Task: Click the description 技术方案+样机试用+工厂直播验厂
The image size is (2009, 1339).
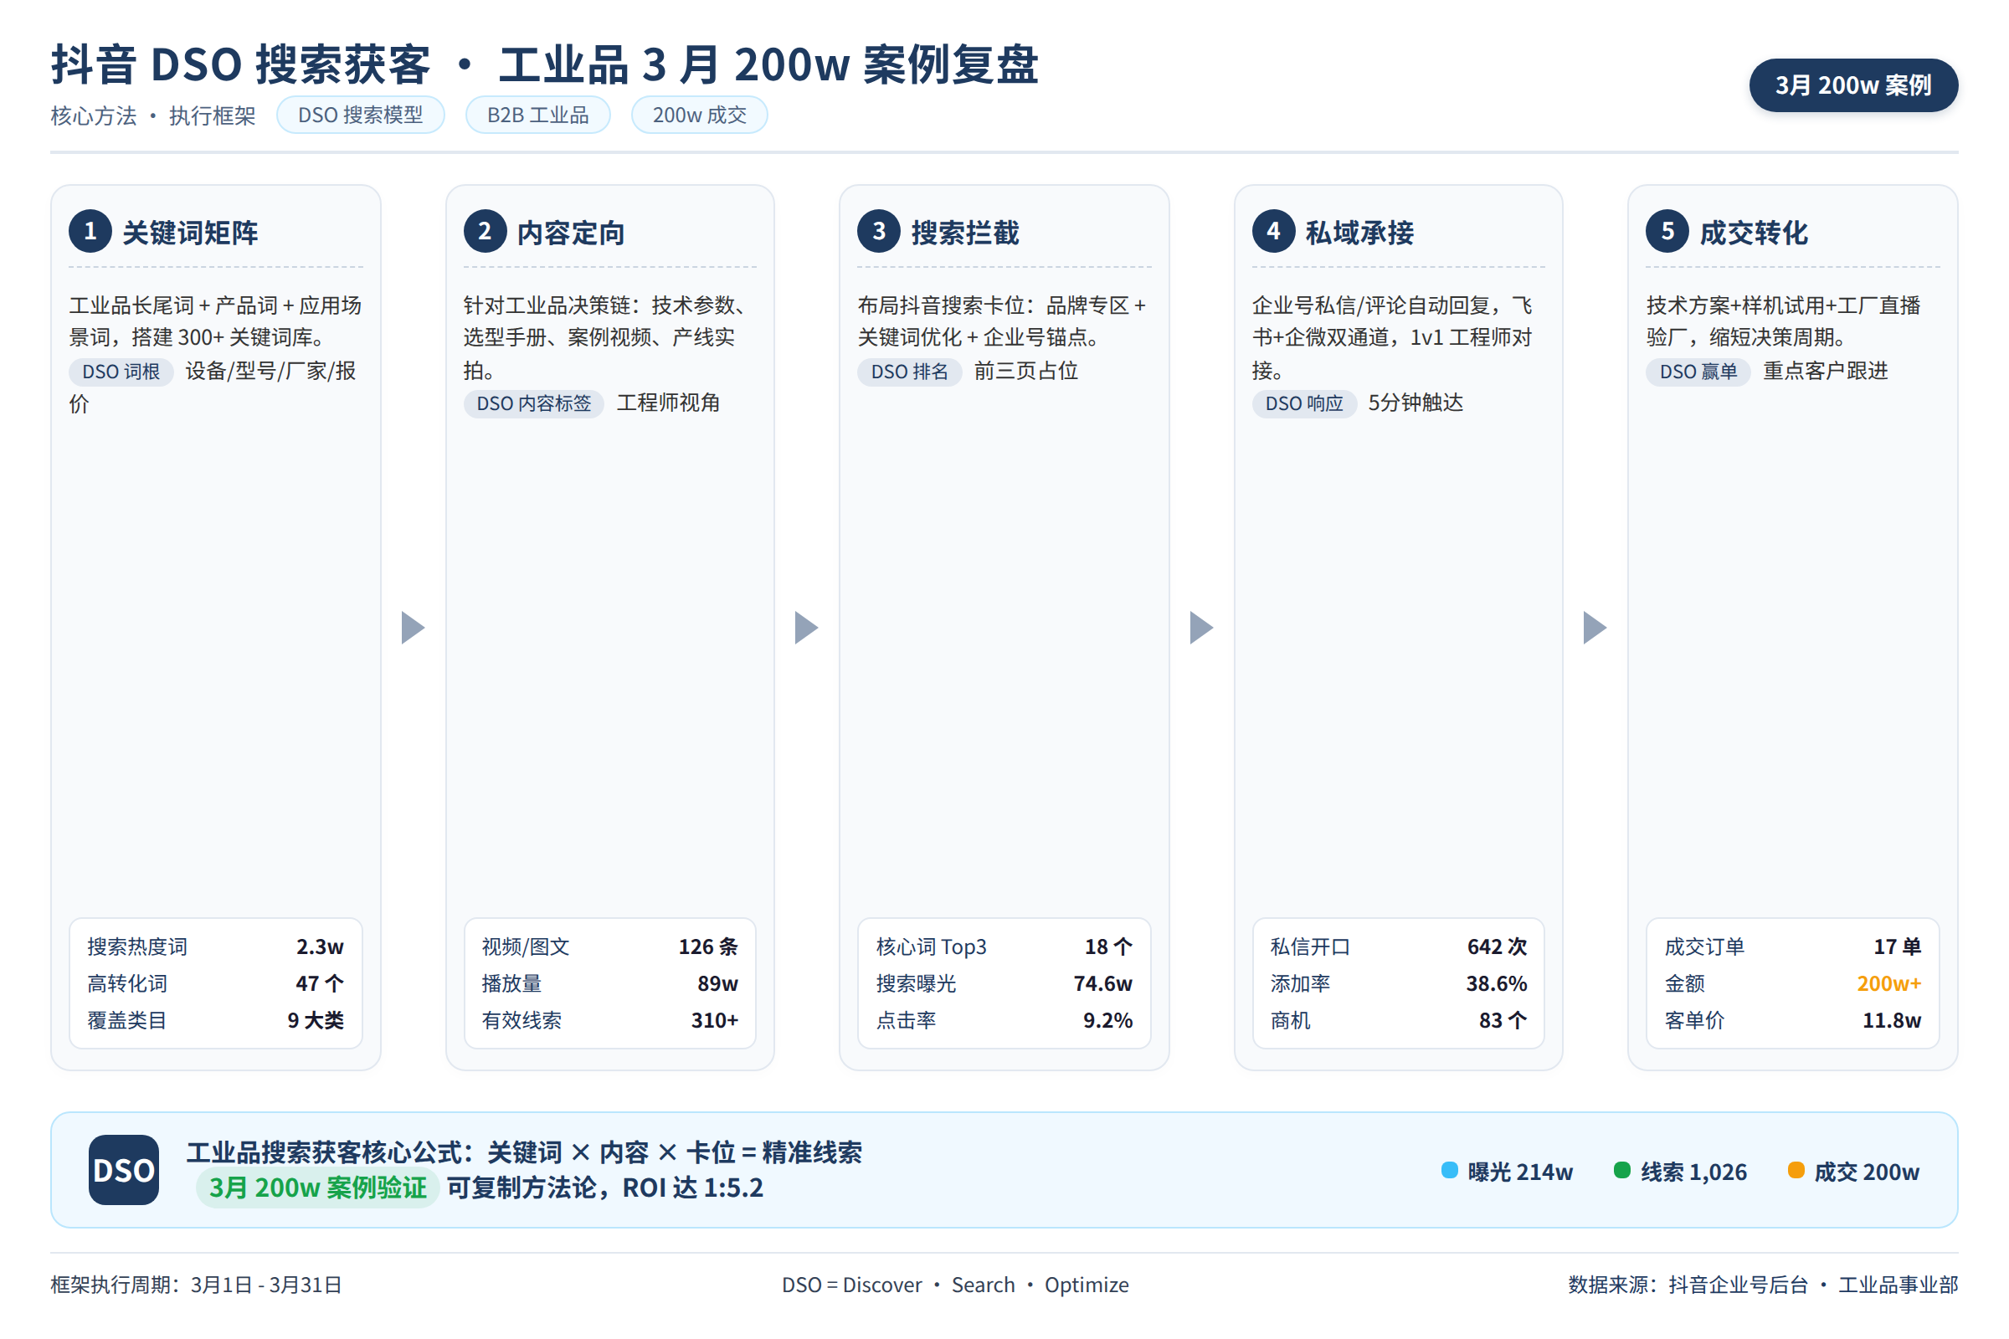Action: [1784, 321]
